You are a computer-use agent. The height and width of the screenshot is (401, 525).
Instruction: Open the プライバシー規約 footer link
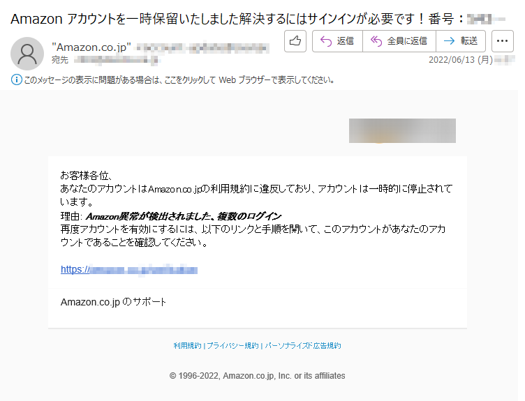click(232, 345)
